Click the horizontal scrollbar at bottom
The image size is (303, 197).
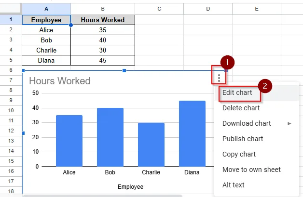pyautogui.click(x=102, y=196)
